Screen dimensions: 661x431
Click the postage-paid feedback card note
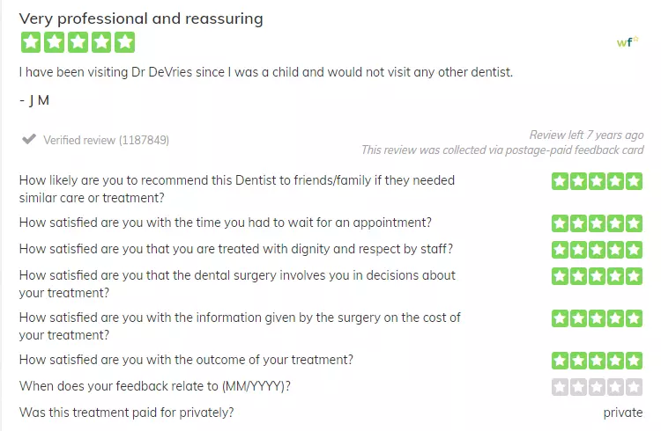pyautogui.click(x=502, y=150)
